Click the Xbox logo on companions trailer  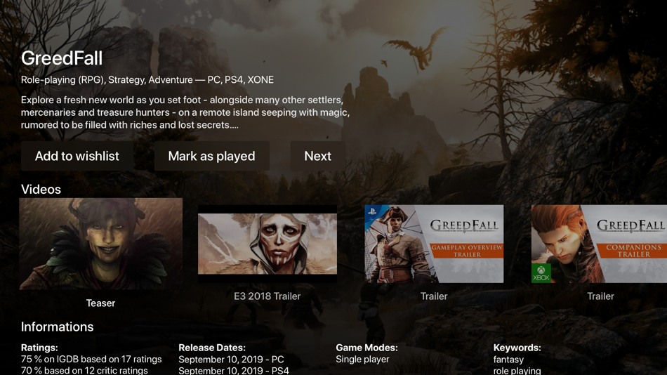pos(541,273)
